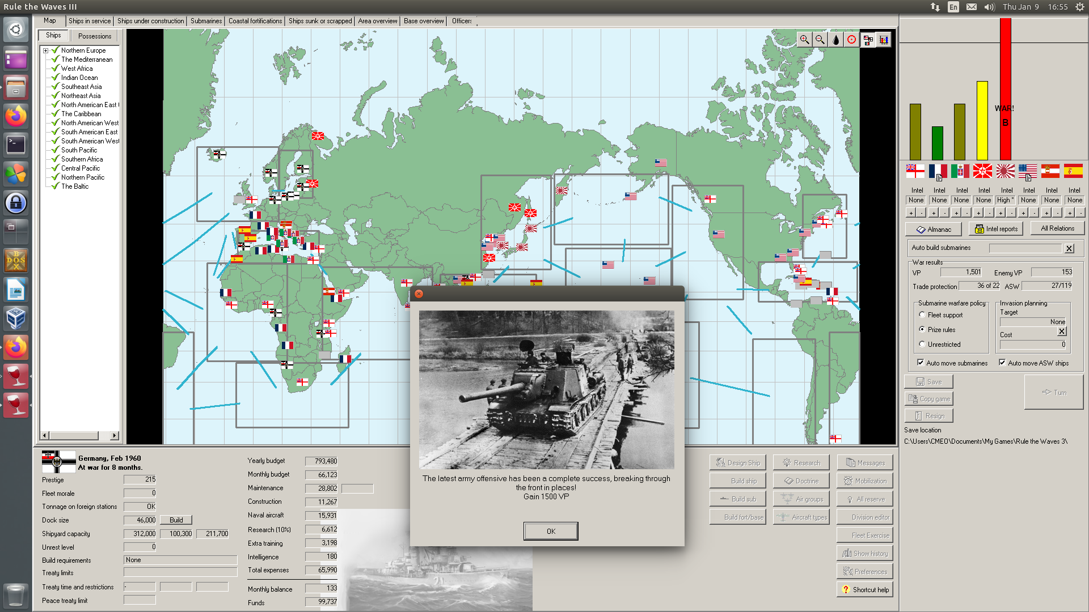Toggle the Indian Ocean area checkmark

(55, 77)
